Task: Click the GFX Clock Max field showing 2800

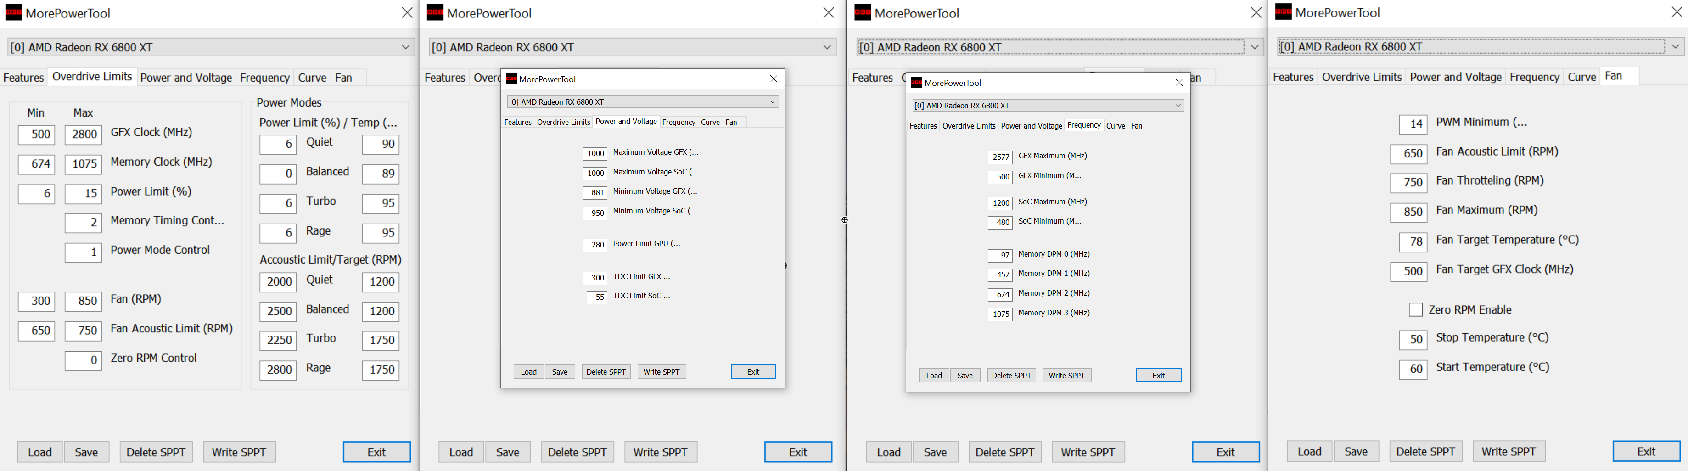Action: pyautogui.click(x=83, y=135)
